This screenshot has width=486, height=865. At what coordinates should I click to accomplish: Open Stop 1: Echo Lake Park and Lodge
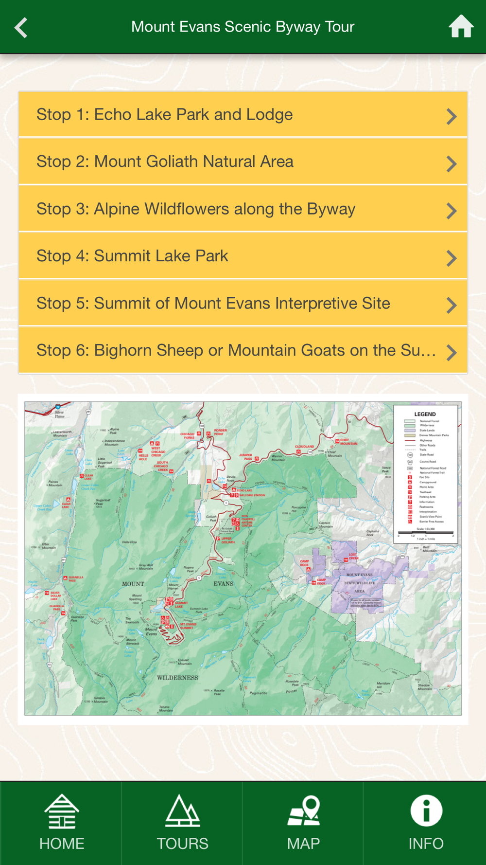point(243,114)
